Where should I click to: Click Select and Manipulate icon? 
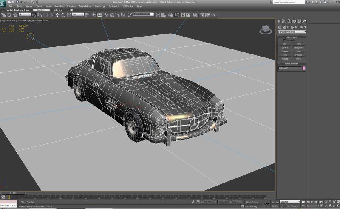(x=93, y=15)
